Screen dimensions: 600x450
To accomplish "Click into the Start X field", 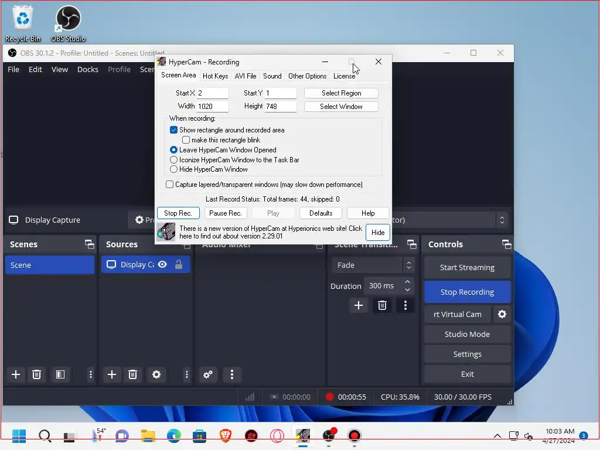I will coord(212,93).
